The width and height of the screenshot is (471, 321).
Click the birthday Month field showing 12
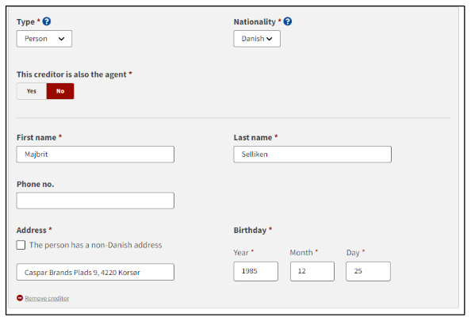(312, 271)
